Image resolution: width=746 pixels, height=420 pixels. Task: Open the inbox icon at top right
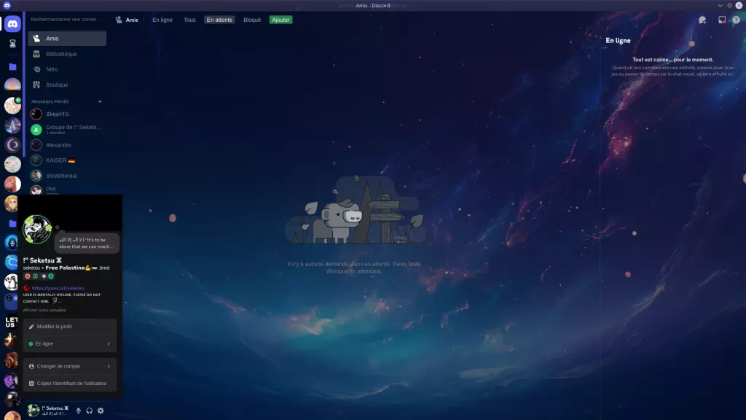722,20
